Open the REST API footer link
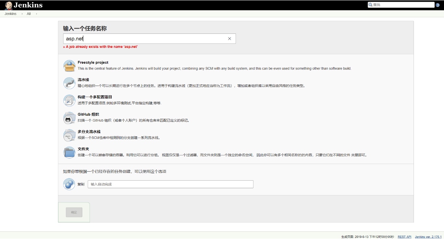Image resolution: width=444 pixels, height=240 pixels. [x=405, y=237]
